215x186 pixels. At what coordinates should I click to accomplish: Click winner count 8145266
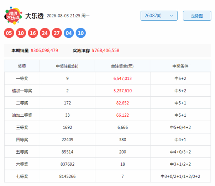(68, 176)
